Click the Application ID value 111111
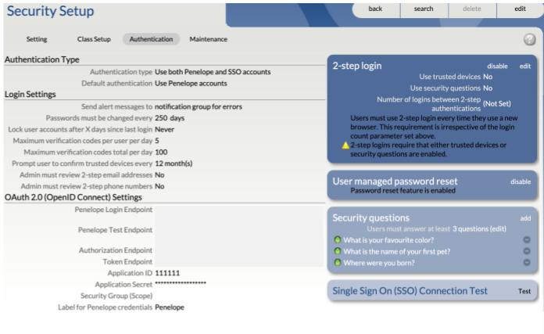The image size is (544, 334). click(167, 273)
